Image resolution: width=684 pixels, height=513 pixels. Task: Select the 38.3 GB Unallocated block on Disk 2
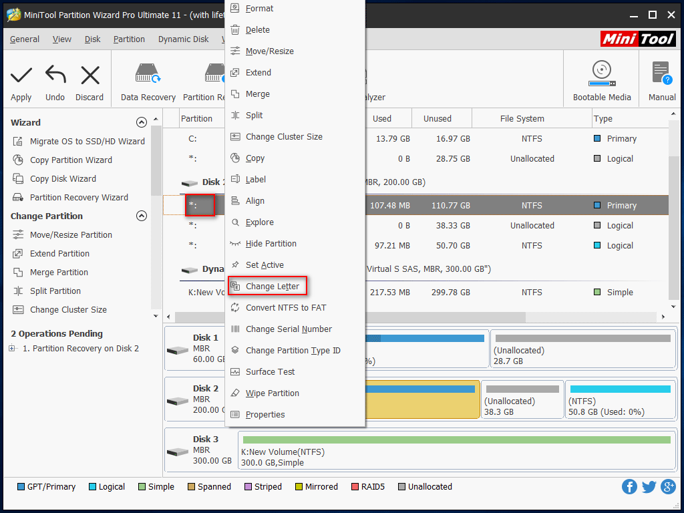(522, 399)
